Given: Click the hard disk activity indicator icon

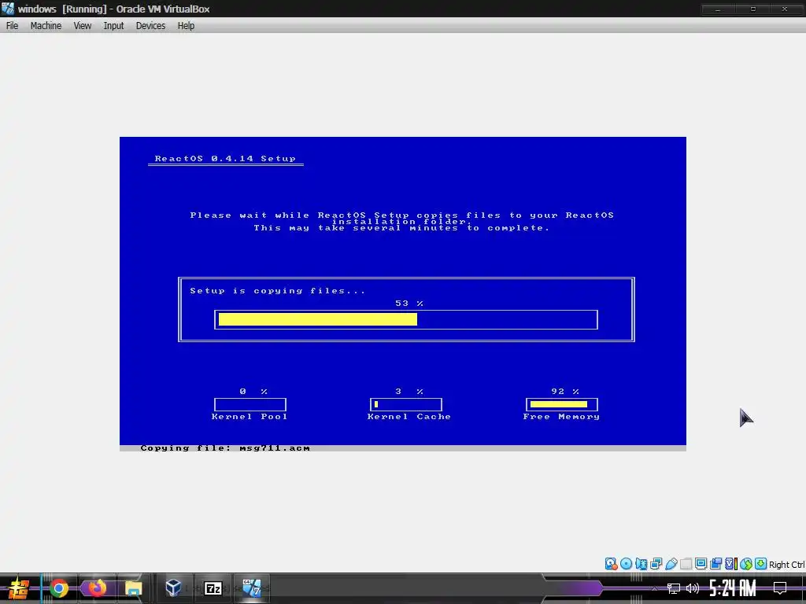Looking at the screenshot, I should pyautogui.click(x=611, y=564).
